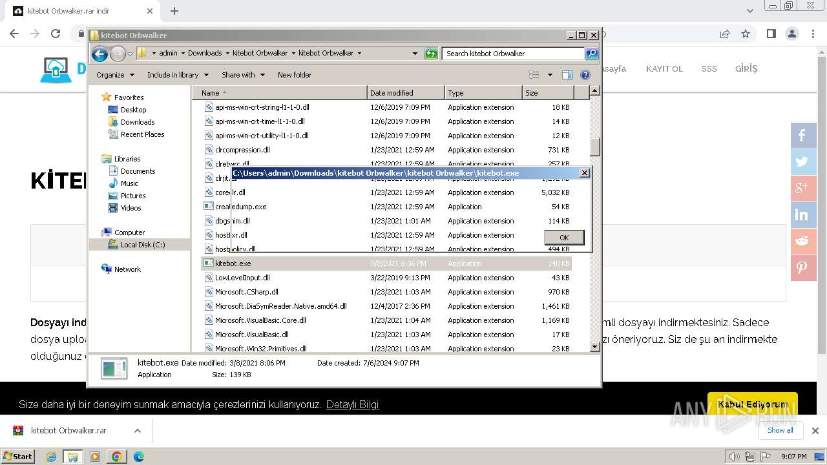This screenshot has height=465, width=827.
Task: Change view icon in Explorer toolbar
Action: 534,75
